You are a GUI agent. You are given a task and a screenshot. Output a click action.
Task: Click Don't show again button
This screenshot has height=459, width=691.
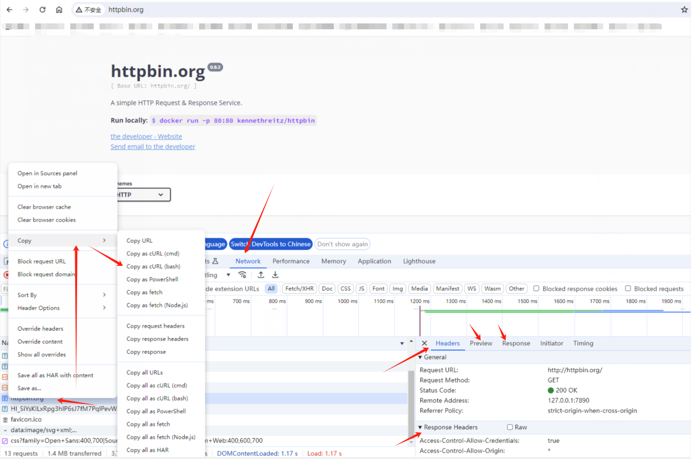[x=343, y=244]
